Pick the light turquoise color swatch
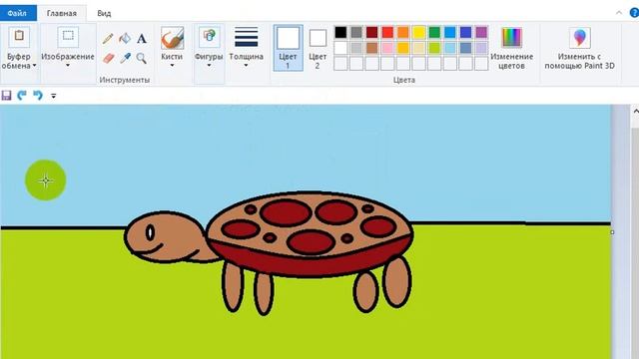Image resolution: width=639 pixels, height=359 pixels. [450, 48]
